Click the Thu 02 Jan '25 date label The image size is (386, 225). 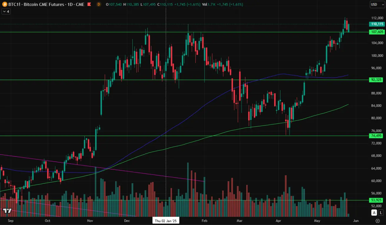pyautogui.click(x=166, y=221)
